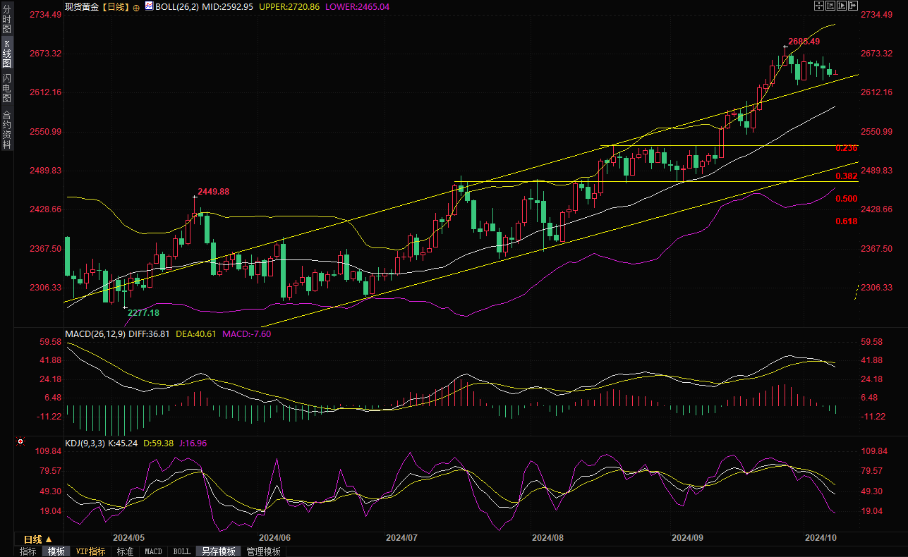
Task: Click the LOWER:2465.04 value
Action: [358, 6]
